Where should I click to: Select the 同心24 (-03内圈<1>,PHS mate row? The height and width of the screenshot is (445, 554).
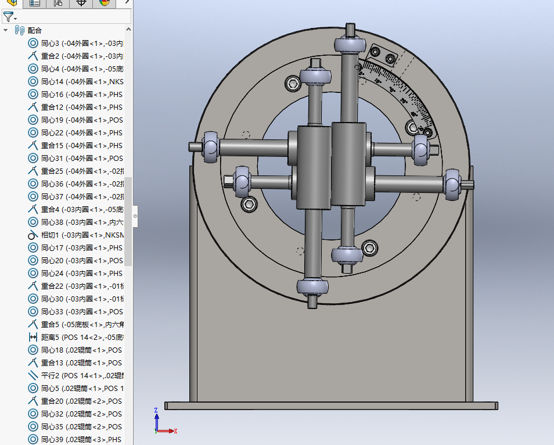tap(75, 273)
